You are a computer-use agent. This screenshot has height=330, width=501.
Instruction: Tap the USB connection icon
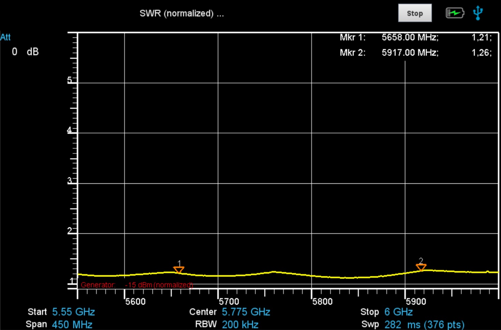click(x=478, y=13)
